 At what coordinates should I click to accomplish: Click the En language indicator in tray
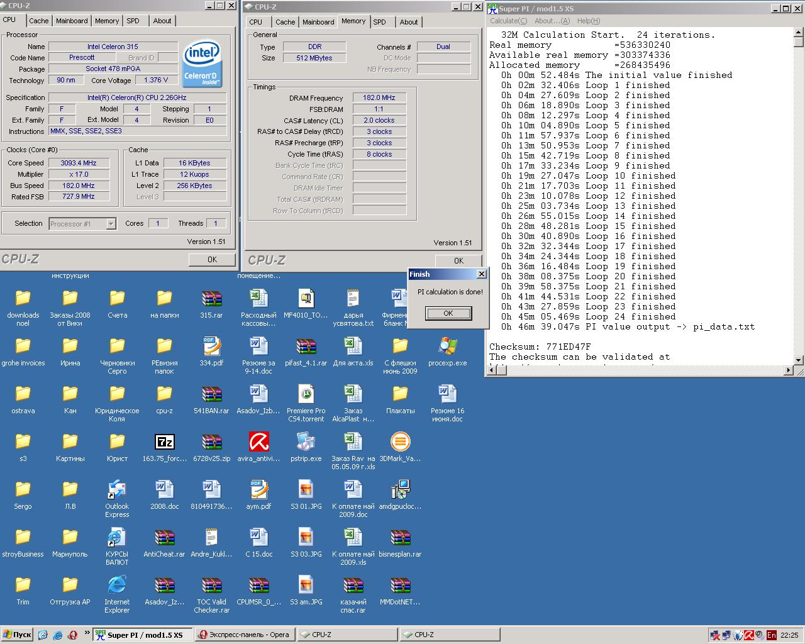click(771, 635)
